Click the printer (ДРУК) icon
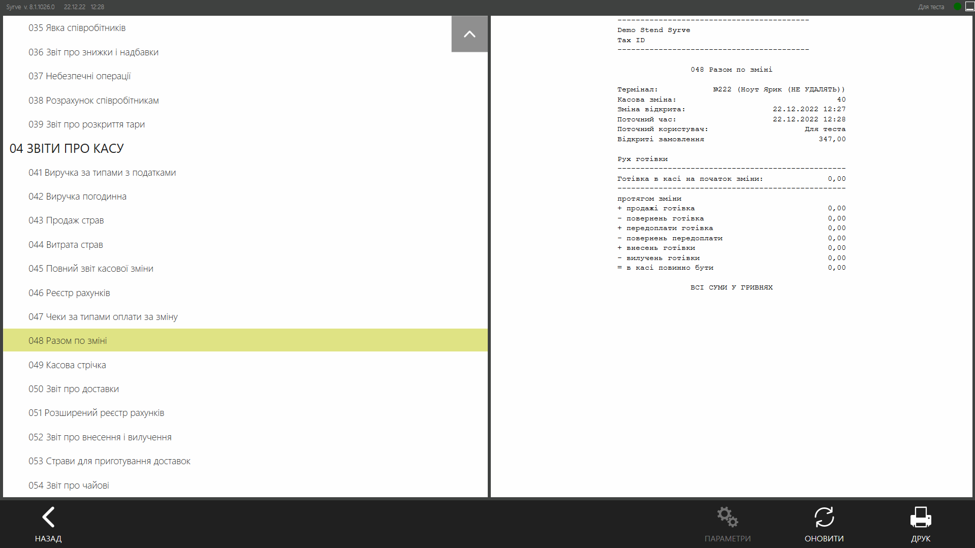The width and height of the screenshot is (975, 548). coord(920,518)
